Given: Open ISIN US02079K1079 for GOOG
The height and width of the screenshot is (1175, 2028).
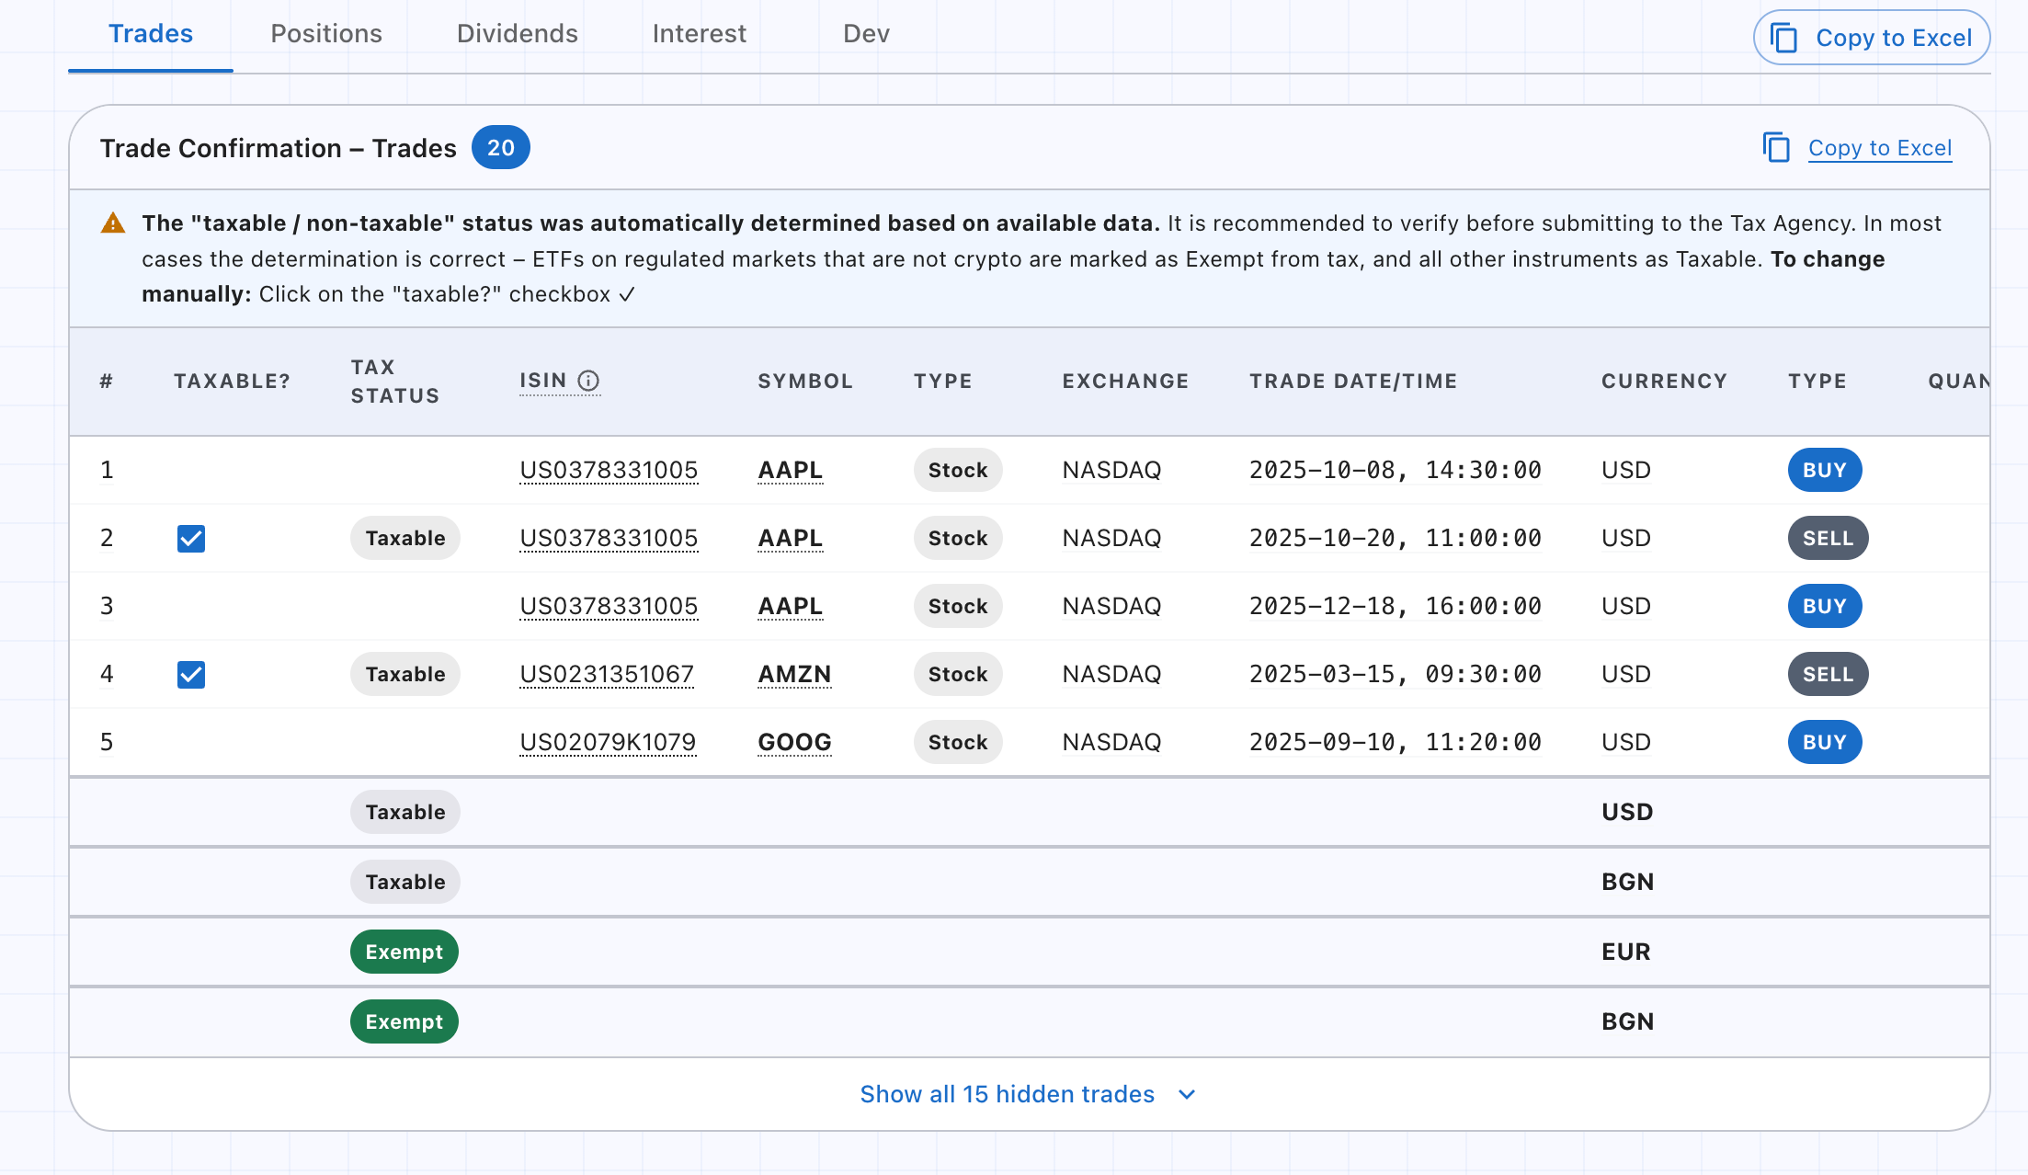Looking at the screenshot, I should (608, 742).
